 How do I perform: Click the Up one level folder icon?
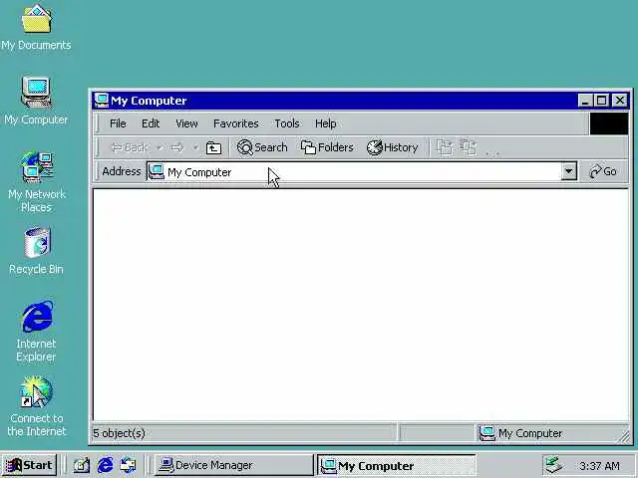coord(213,147)
